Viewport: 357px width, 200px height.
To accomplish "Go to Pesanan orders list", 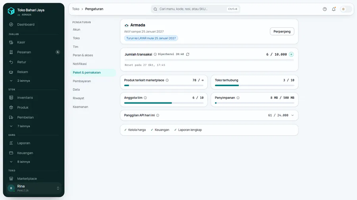I will click(x=34, y=52).
